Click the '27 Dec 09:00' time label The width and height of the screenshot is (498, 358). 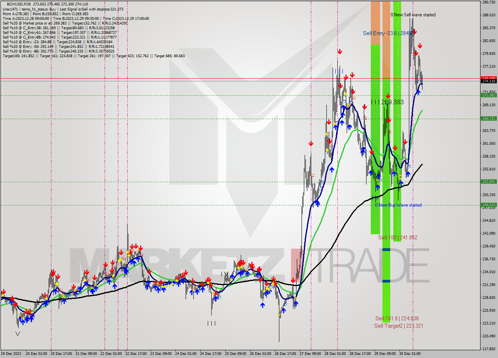(x=311, y=354)
